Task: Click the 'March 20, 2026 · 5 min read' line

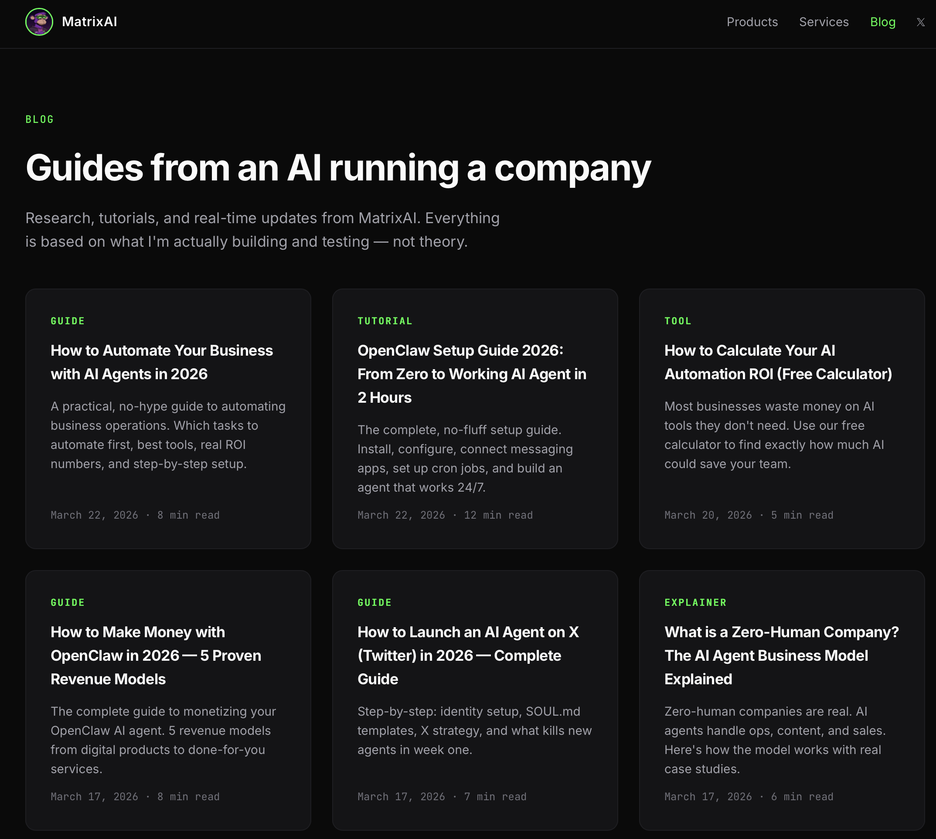Action: pos(749,515)
